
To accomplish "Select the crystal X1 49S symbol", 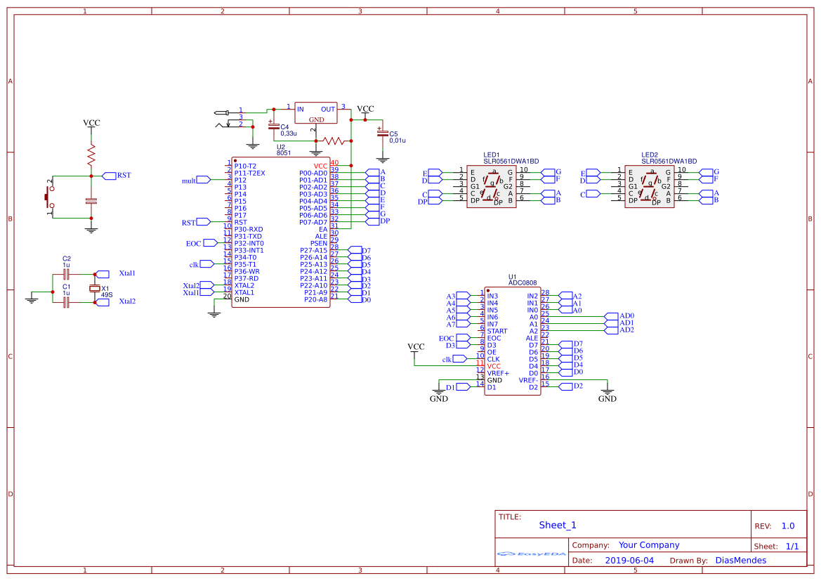I will [x=94, y=290].
